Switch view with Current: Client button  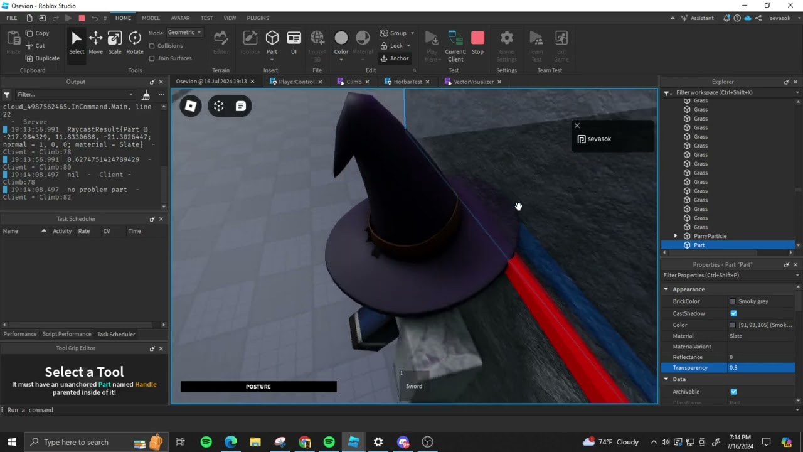[x=455, y=45]
